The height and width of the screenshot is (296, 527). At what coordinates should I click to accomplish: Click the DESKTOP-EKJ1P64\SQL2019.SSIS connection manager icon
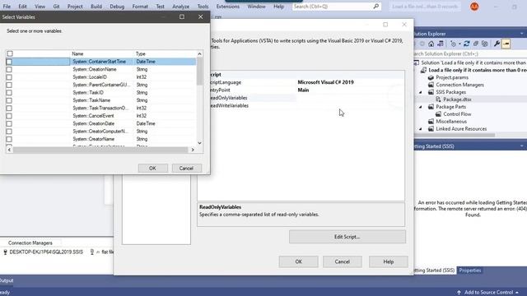[5, 252]
